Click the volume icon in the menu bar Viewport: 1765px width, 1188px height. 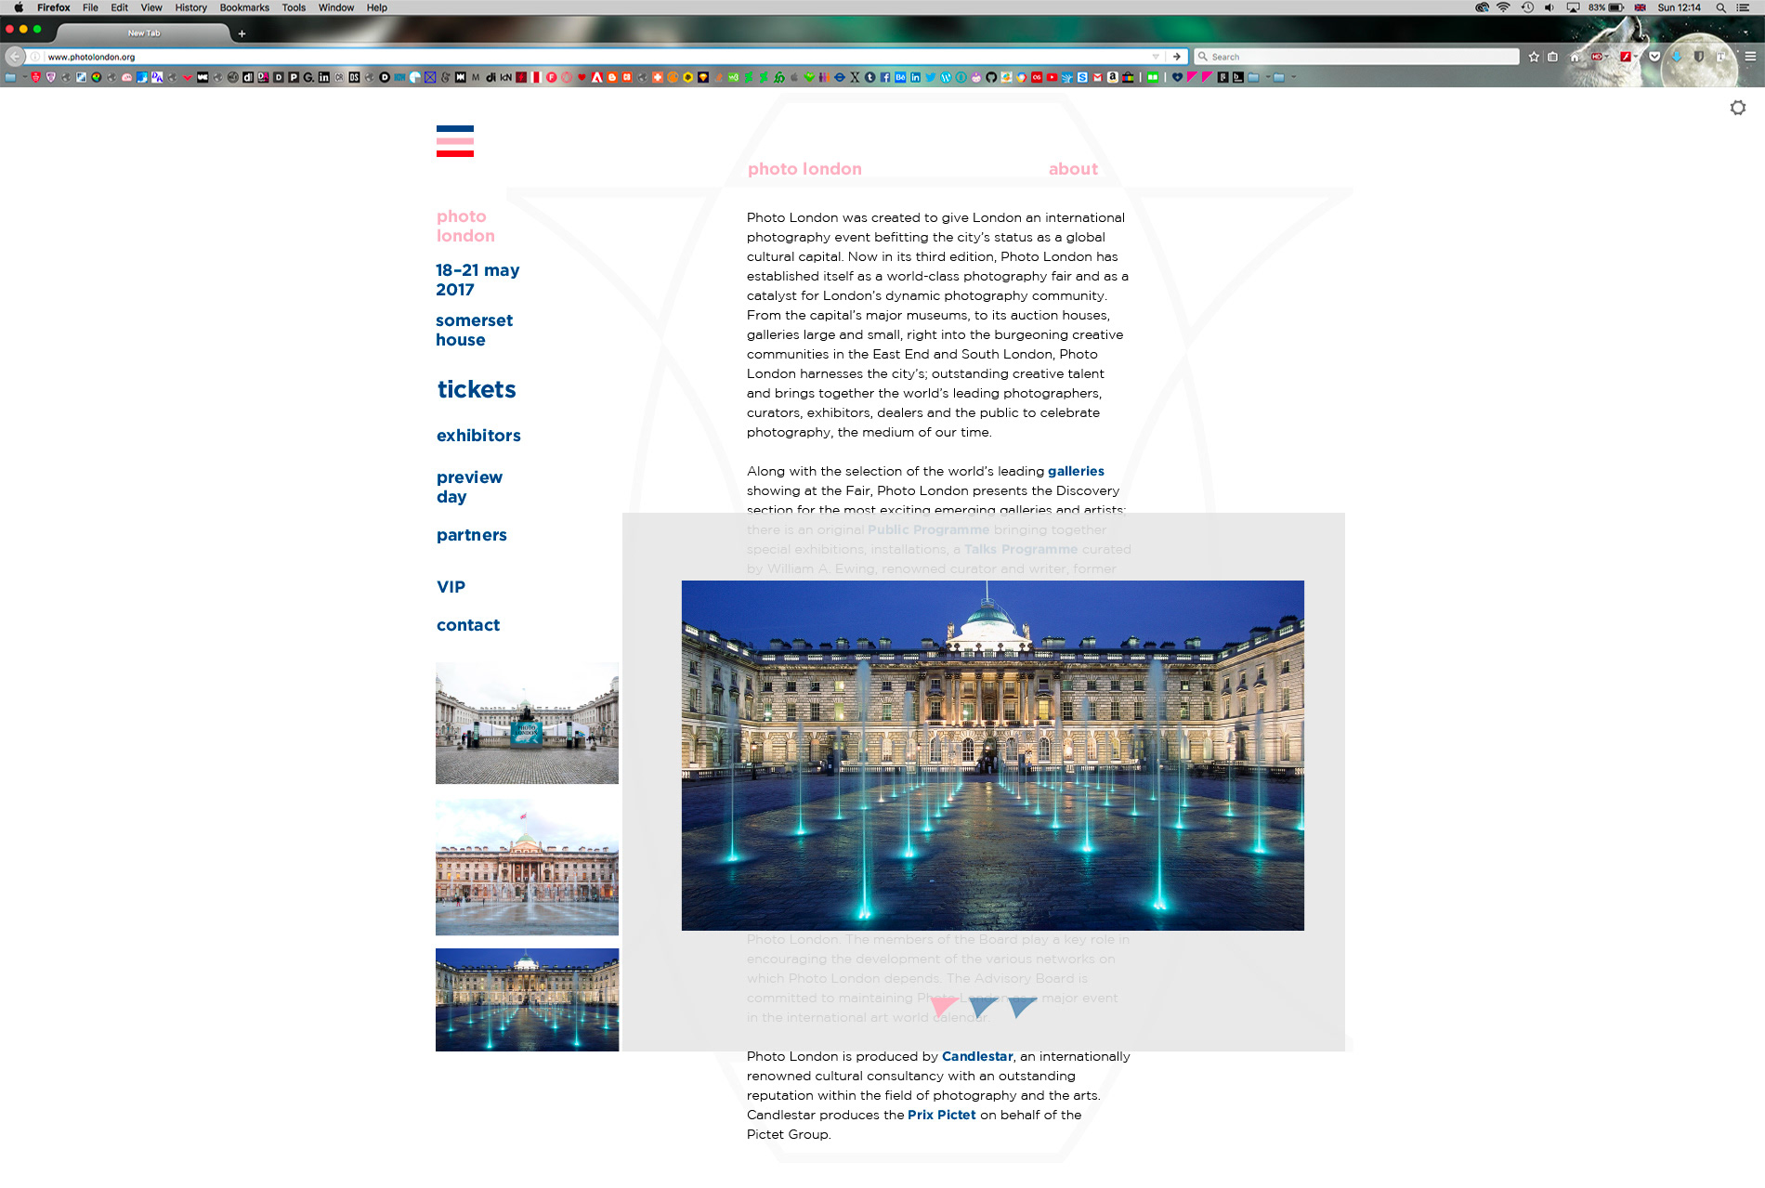(x=1549, y=7)
